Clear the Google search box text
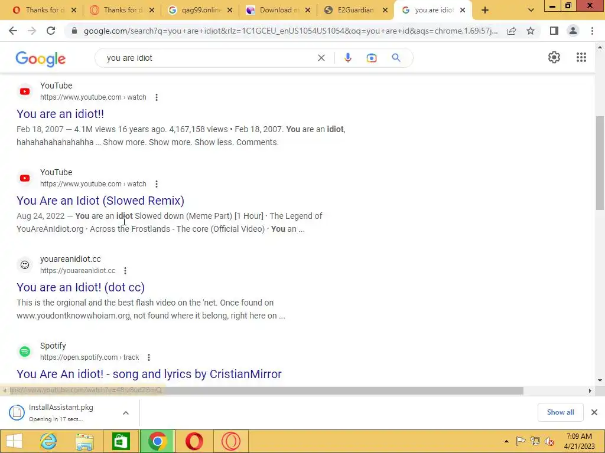 point(321,58)
